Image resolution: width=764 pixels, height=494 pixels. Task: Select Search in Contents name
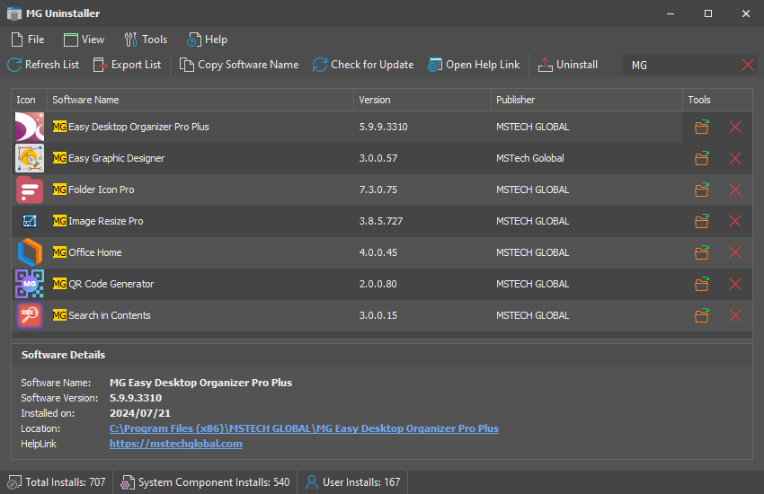[102, 315]
